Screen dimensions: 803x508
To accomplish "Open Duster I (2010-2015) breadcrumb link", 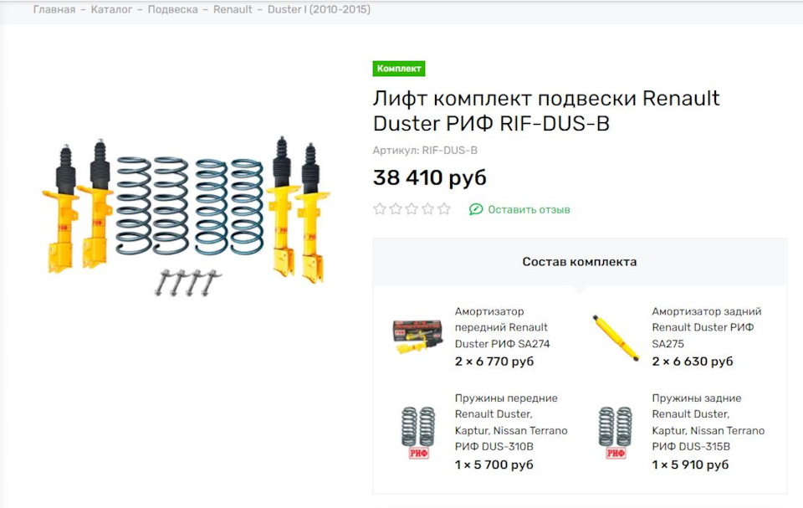I will (319, 9).
